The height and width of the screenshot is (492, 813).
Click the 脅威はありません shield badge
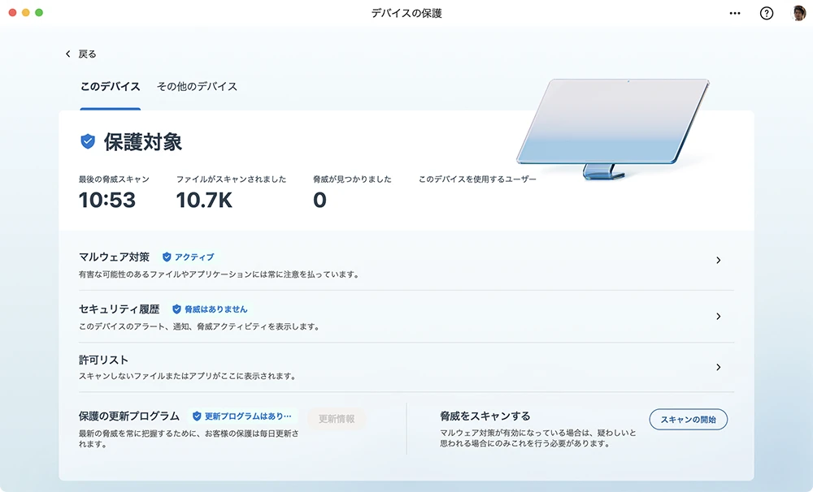pyautogui.click(x=210, y=309)
